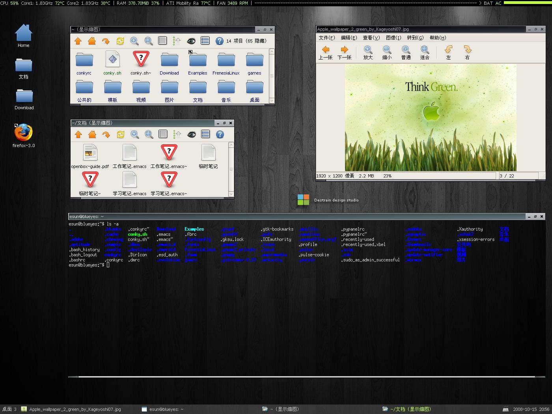The image size is (552, 414).
Task: Fit image to window (适合) in viewer
Action: (x=425, y=52)
